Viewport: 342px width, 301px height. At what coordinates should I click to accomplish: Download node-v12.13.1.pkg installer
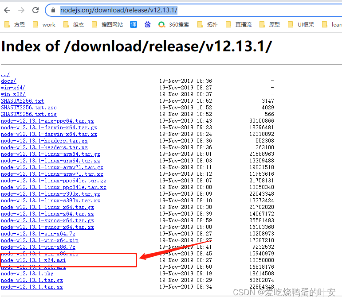(x=27, y=274)
